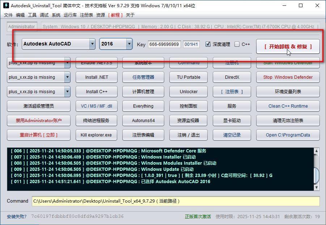
Task: Open the 资源 menu
Action: 101,15
